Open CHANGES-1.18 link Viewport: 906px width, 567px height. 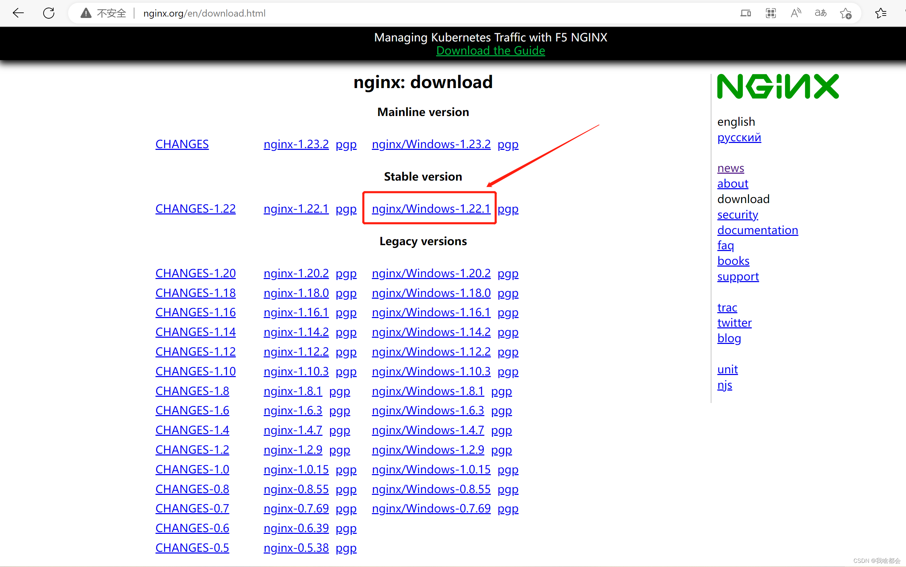coord(196,293)
